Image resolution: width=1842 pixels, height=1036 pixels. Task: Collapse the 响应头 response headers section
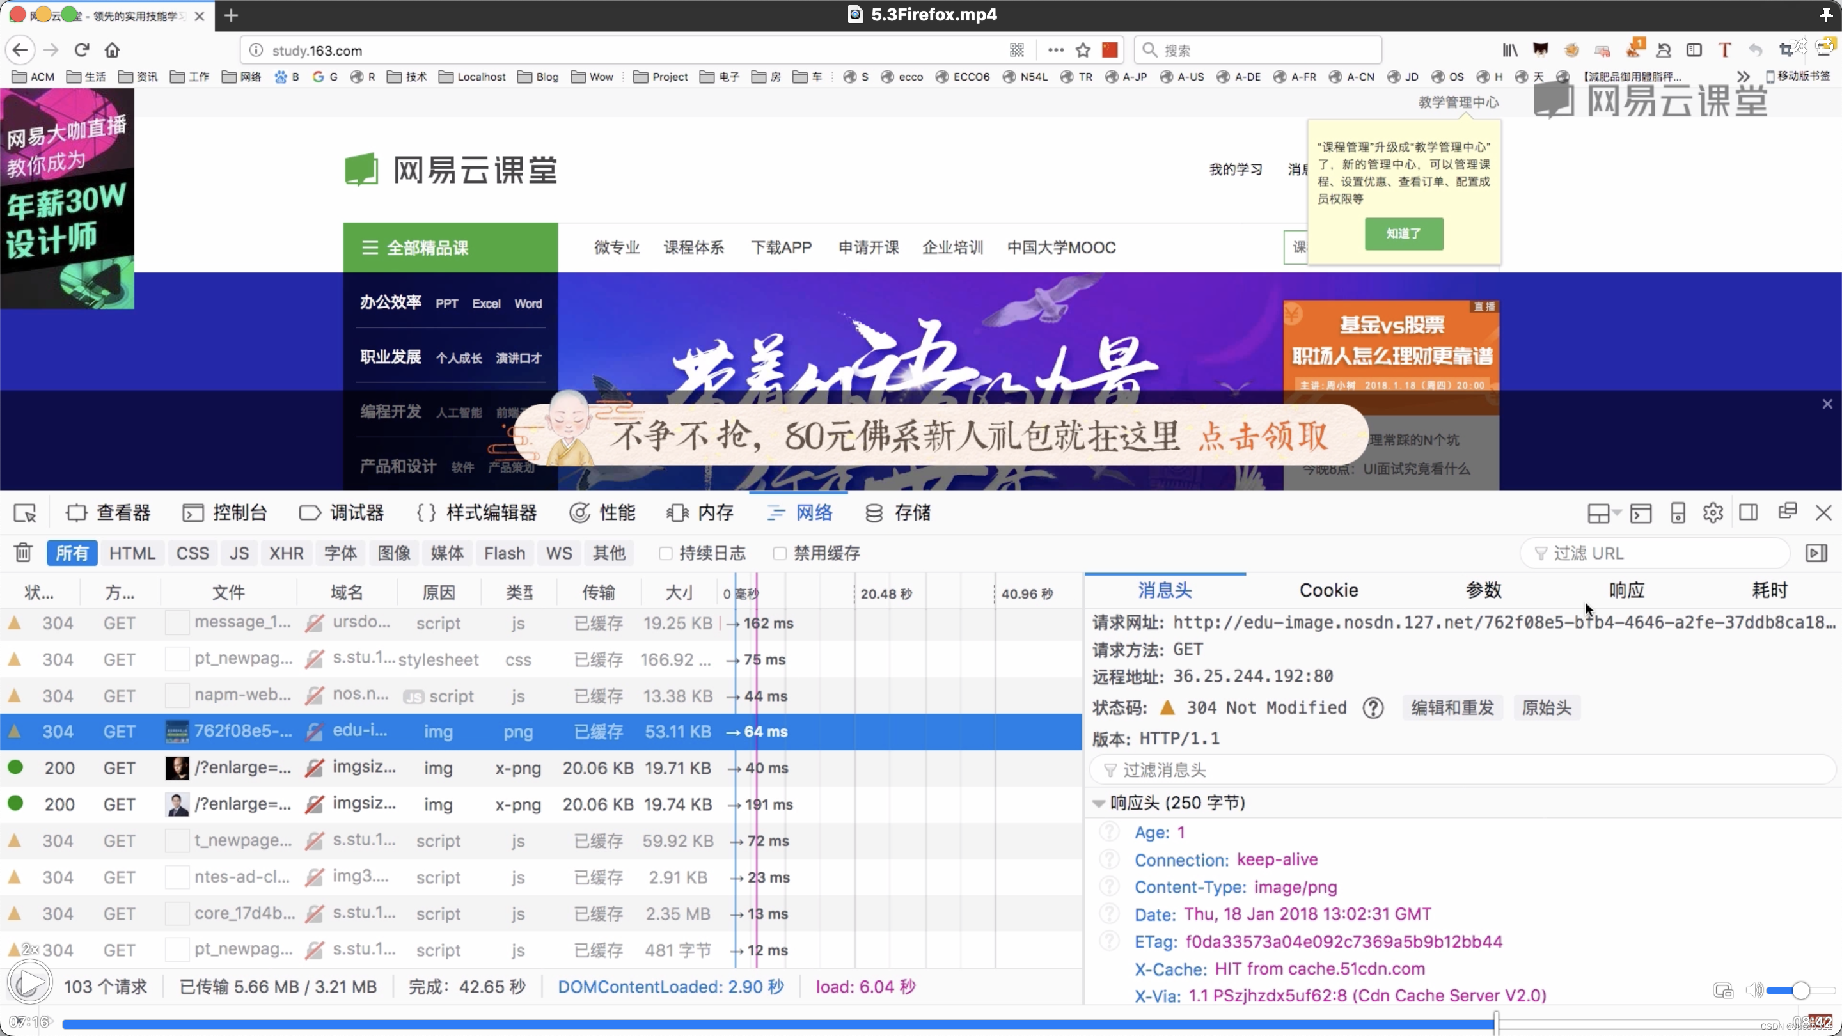(1099, 803)
